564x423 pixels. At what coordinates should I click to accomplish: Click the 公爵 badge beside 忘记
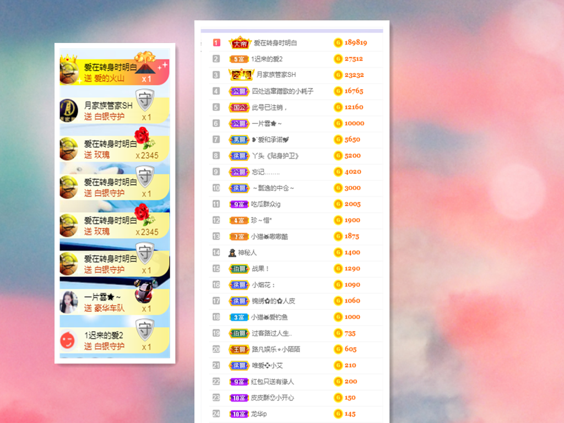pyautogui.click(x=239, y=172)
